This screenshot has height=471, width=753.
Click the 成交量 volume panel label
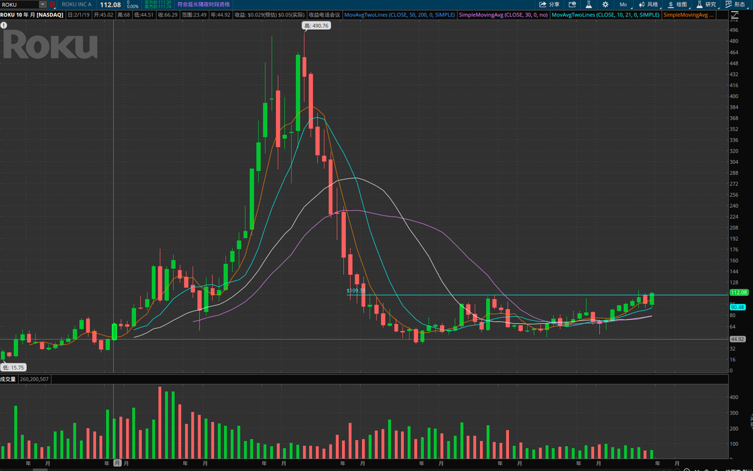[x=8, y=379]
